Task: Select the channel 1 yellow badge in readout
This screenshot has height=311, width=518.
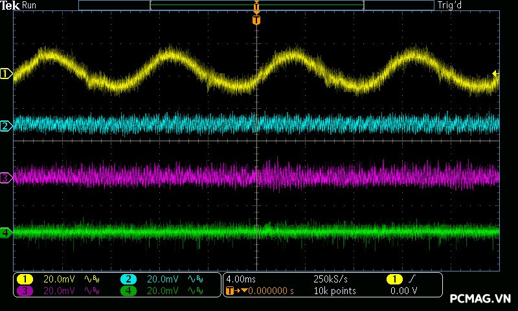Action: pyautogui.click(x=25, y=279)
